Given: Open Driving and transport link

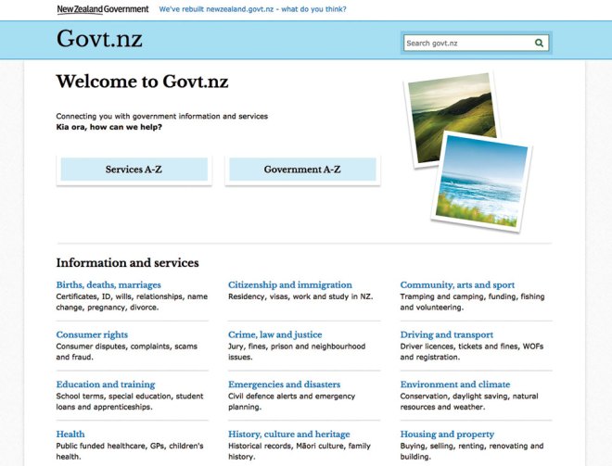Looking at the screenshot, I should [447, 334].
